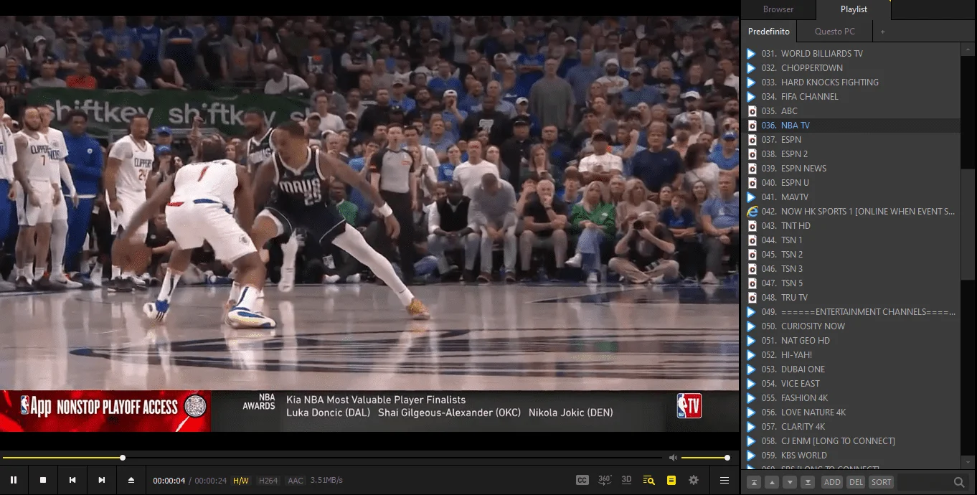
Task: Select 053. DUBAI ONE channel
Action: [x=851, y=369]
